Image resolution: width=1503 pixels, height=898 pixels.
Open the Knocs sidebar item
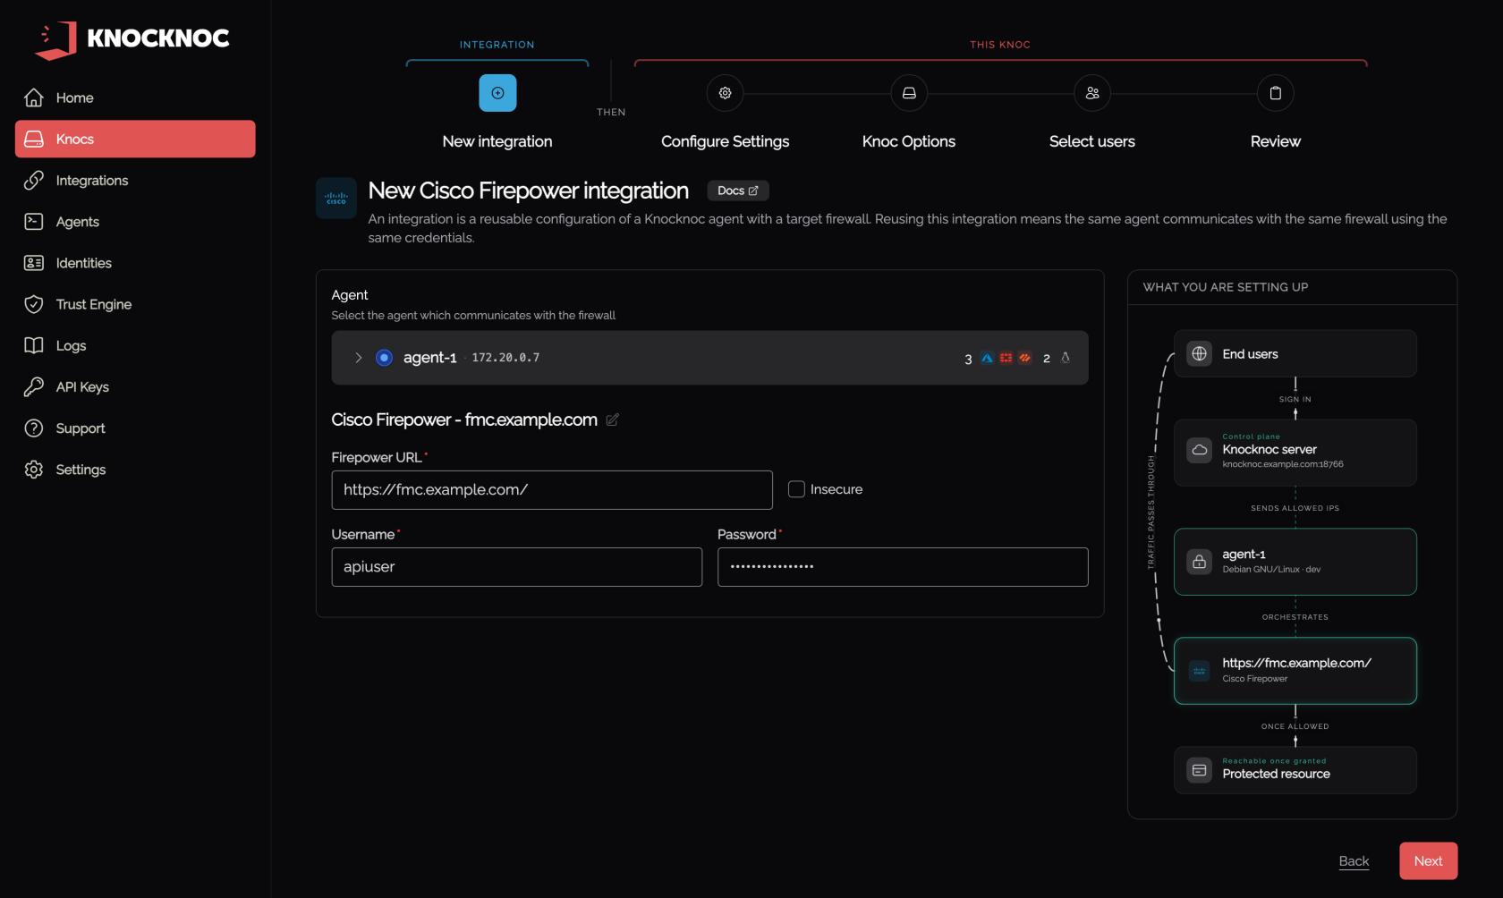(x=135, y=139)
